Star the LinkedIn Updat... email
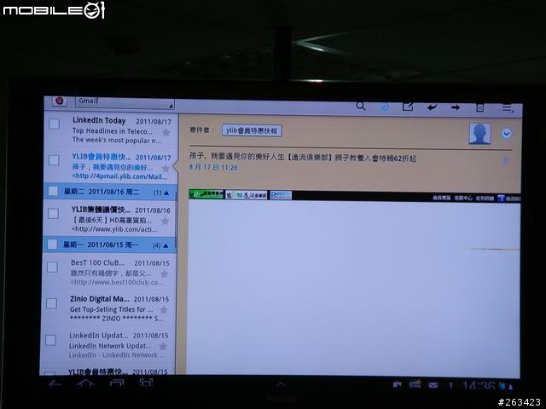Screen dimensions: 546x409 (x=163, y=347)
